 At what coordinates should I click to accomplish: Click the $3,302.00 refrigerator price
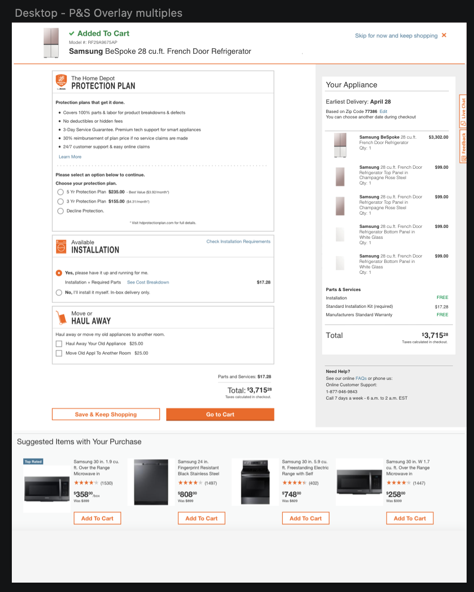click(439, 137)
